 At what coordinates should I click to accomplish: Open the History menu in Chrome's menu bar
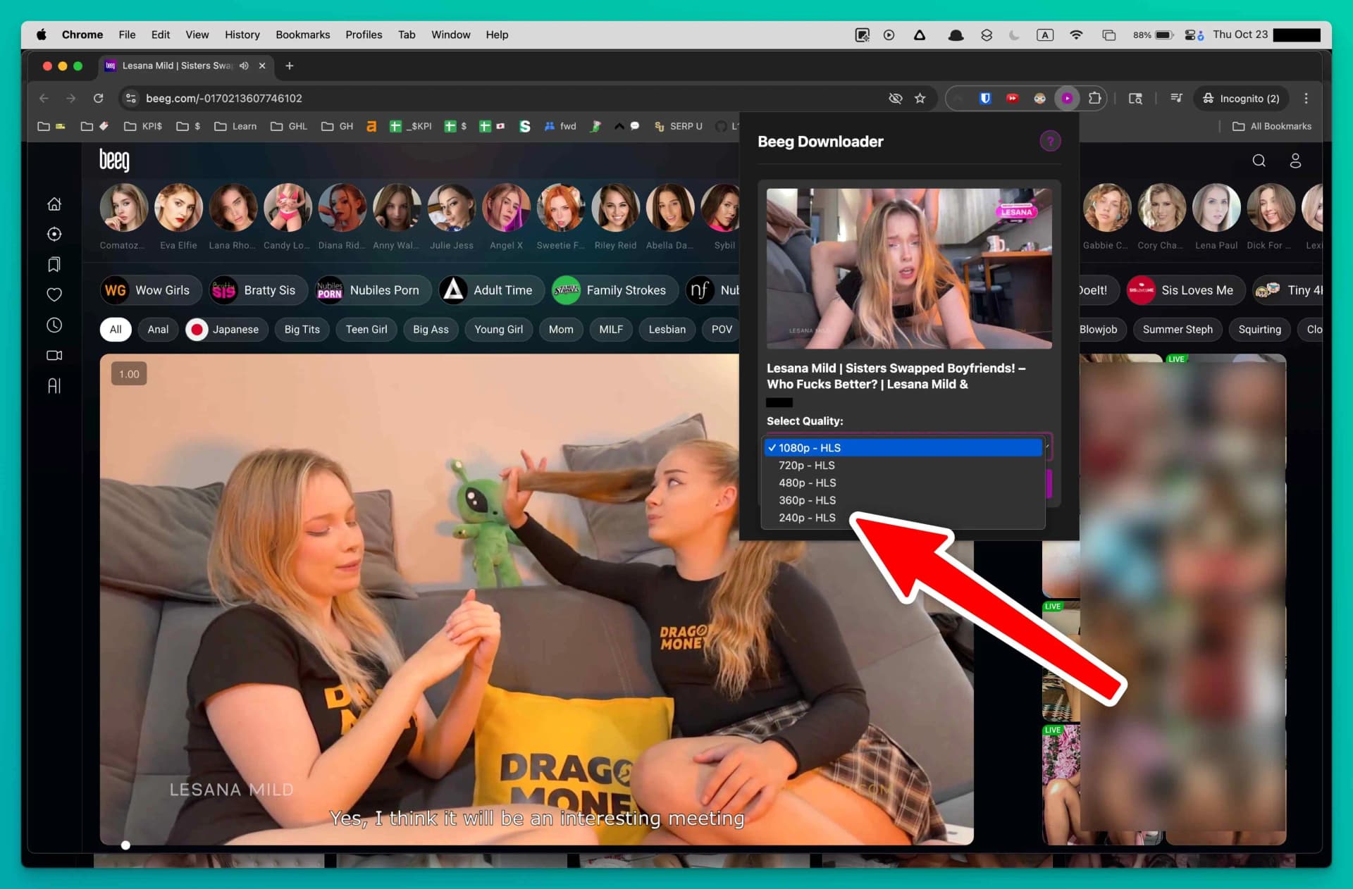coord(242,34)
